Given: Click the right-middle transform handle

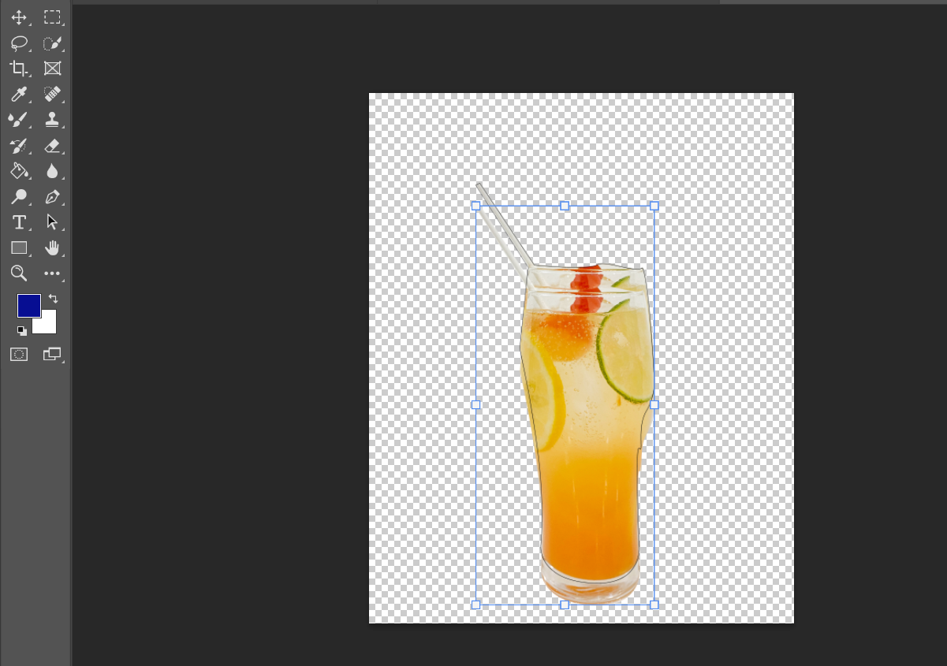Looking at the screenshot, I should [x=654, y=404].
